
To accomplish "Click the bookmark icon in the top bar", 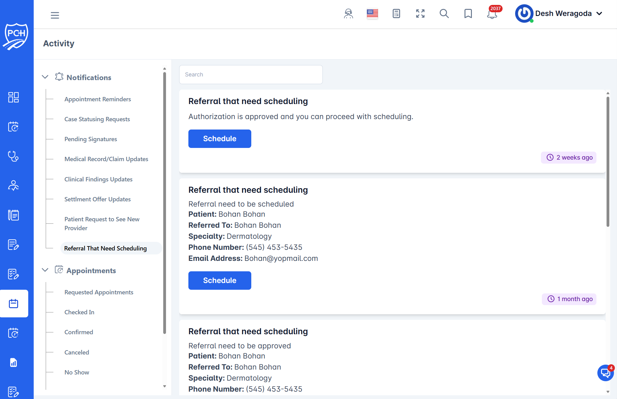I will tap(468, 14).
